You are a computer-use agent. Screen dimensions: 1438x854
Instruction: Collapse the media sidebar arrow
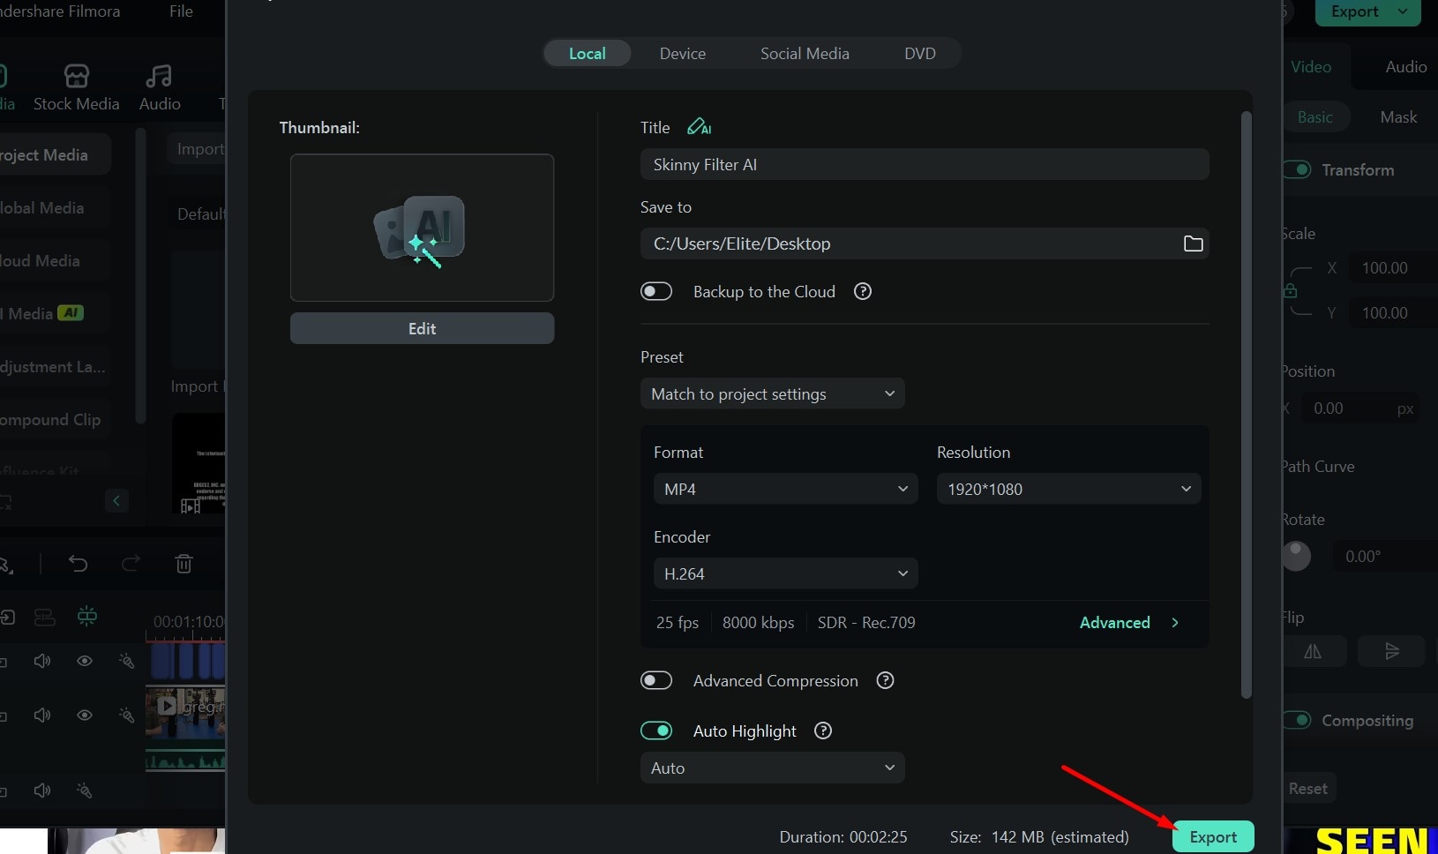coord(116,500)
